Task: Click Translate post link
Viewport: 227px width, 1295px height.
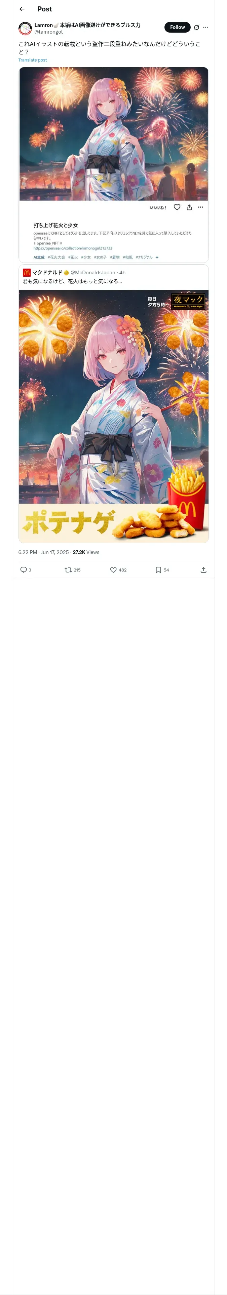Action: [x=33, y=60]
